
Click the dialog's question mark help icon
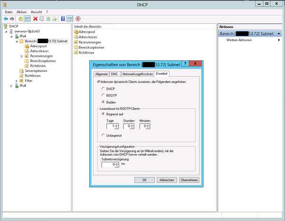(185, 63)
